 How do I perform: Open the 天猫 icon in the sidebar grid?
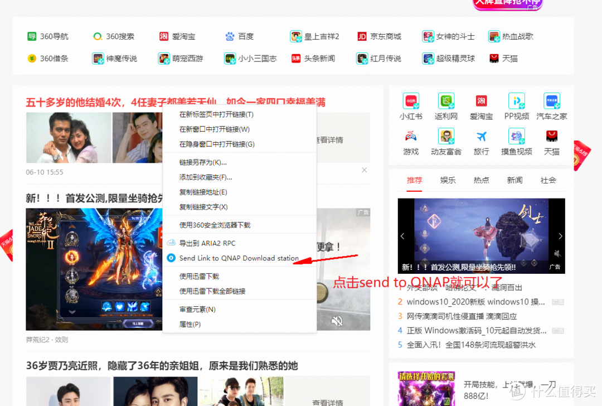552,136
